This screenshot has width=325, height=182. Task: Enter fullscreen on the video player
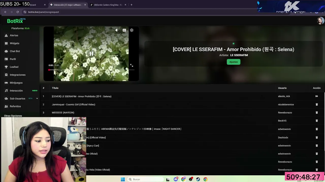point(132,65)
